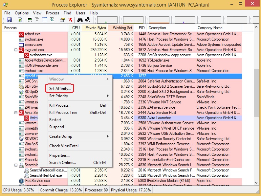
Task: Click the CPU usage mini graph in toolbar
Action: click(x=107, y=20)
